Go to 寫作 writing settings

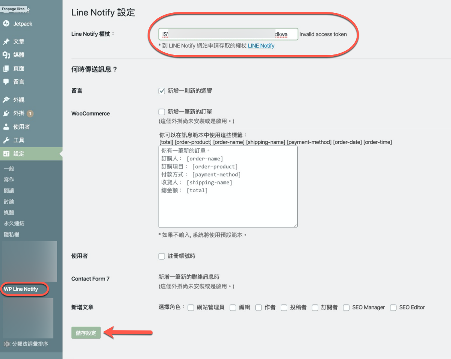(9, 180)
